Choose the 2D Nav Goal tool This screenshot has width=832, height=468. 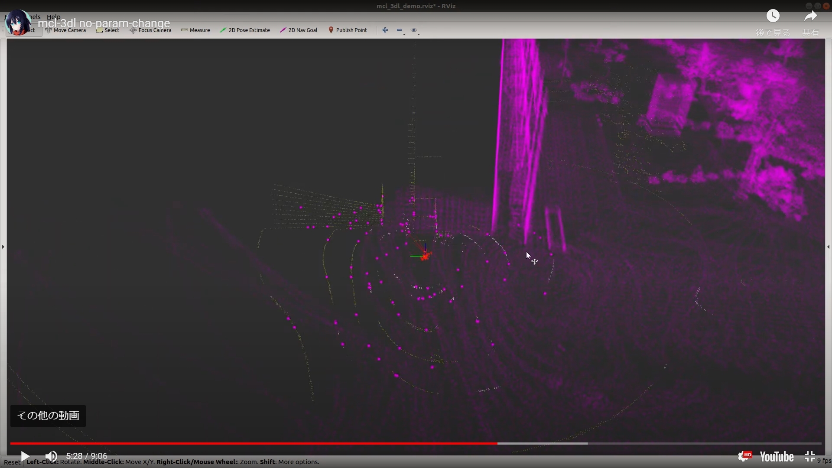pos(299,30)
